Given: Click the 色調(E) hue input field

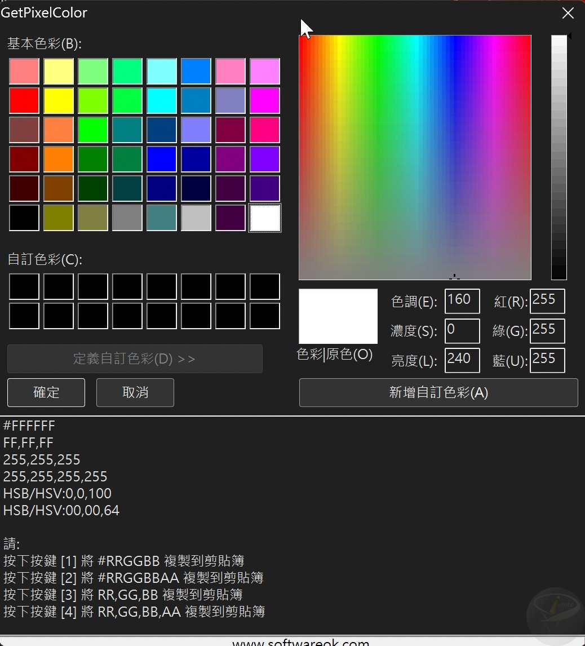Looking at the screenshot, I should point(462,301).
